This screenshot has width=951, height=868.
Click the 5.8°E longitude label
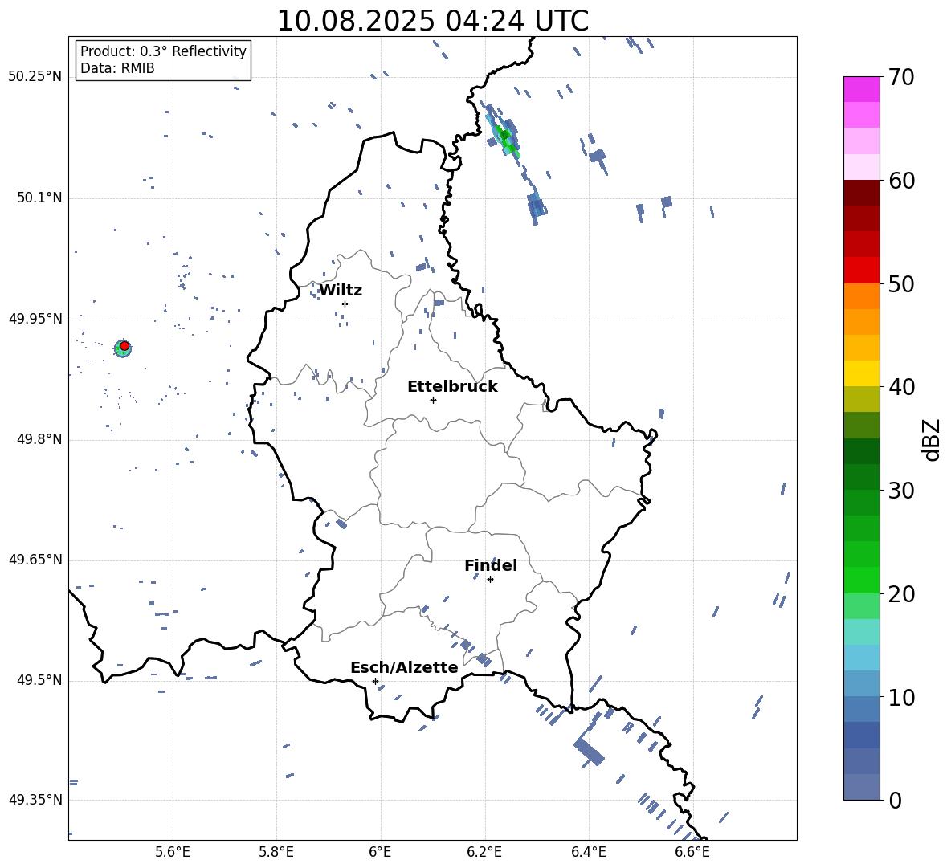[x=276, y=852]
